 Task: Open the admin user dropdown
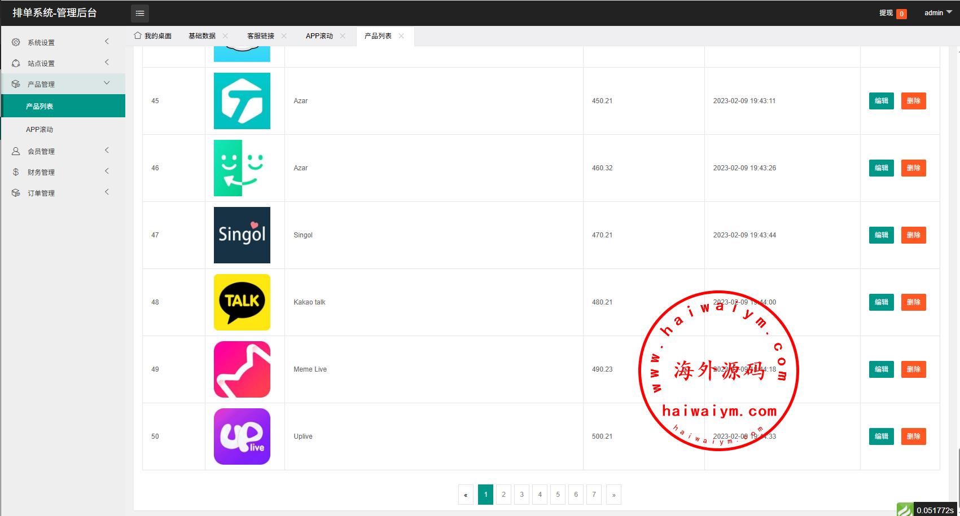tap(937, 12)
